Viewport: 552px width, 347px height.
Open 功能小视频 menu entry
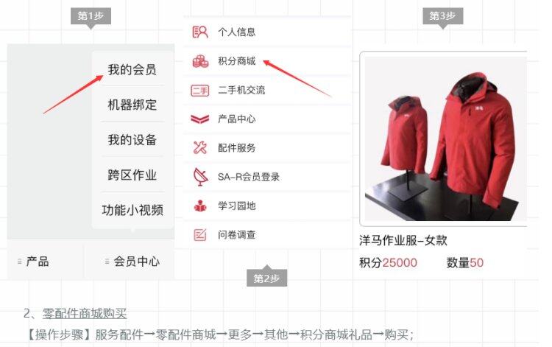(132, 210)
